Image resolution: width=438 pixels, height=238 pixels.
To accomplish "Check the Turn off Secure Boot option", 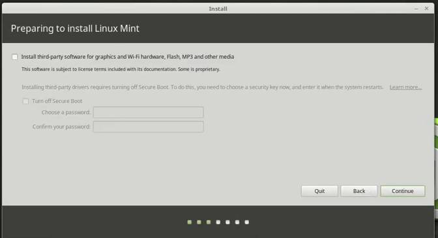I will (25, 102).
